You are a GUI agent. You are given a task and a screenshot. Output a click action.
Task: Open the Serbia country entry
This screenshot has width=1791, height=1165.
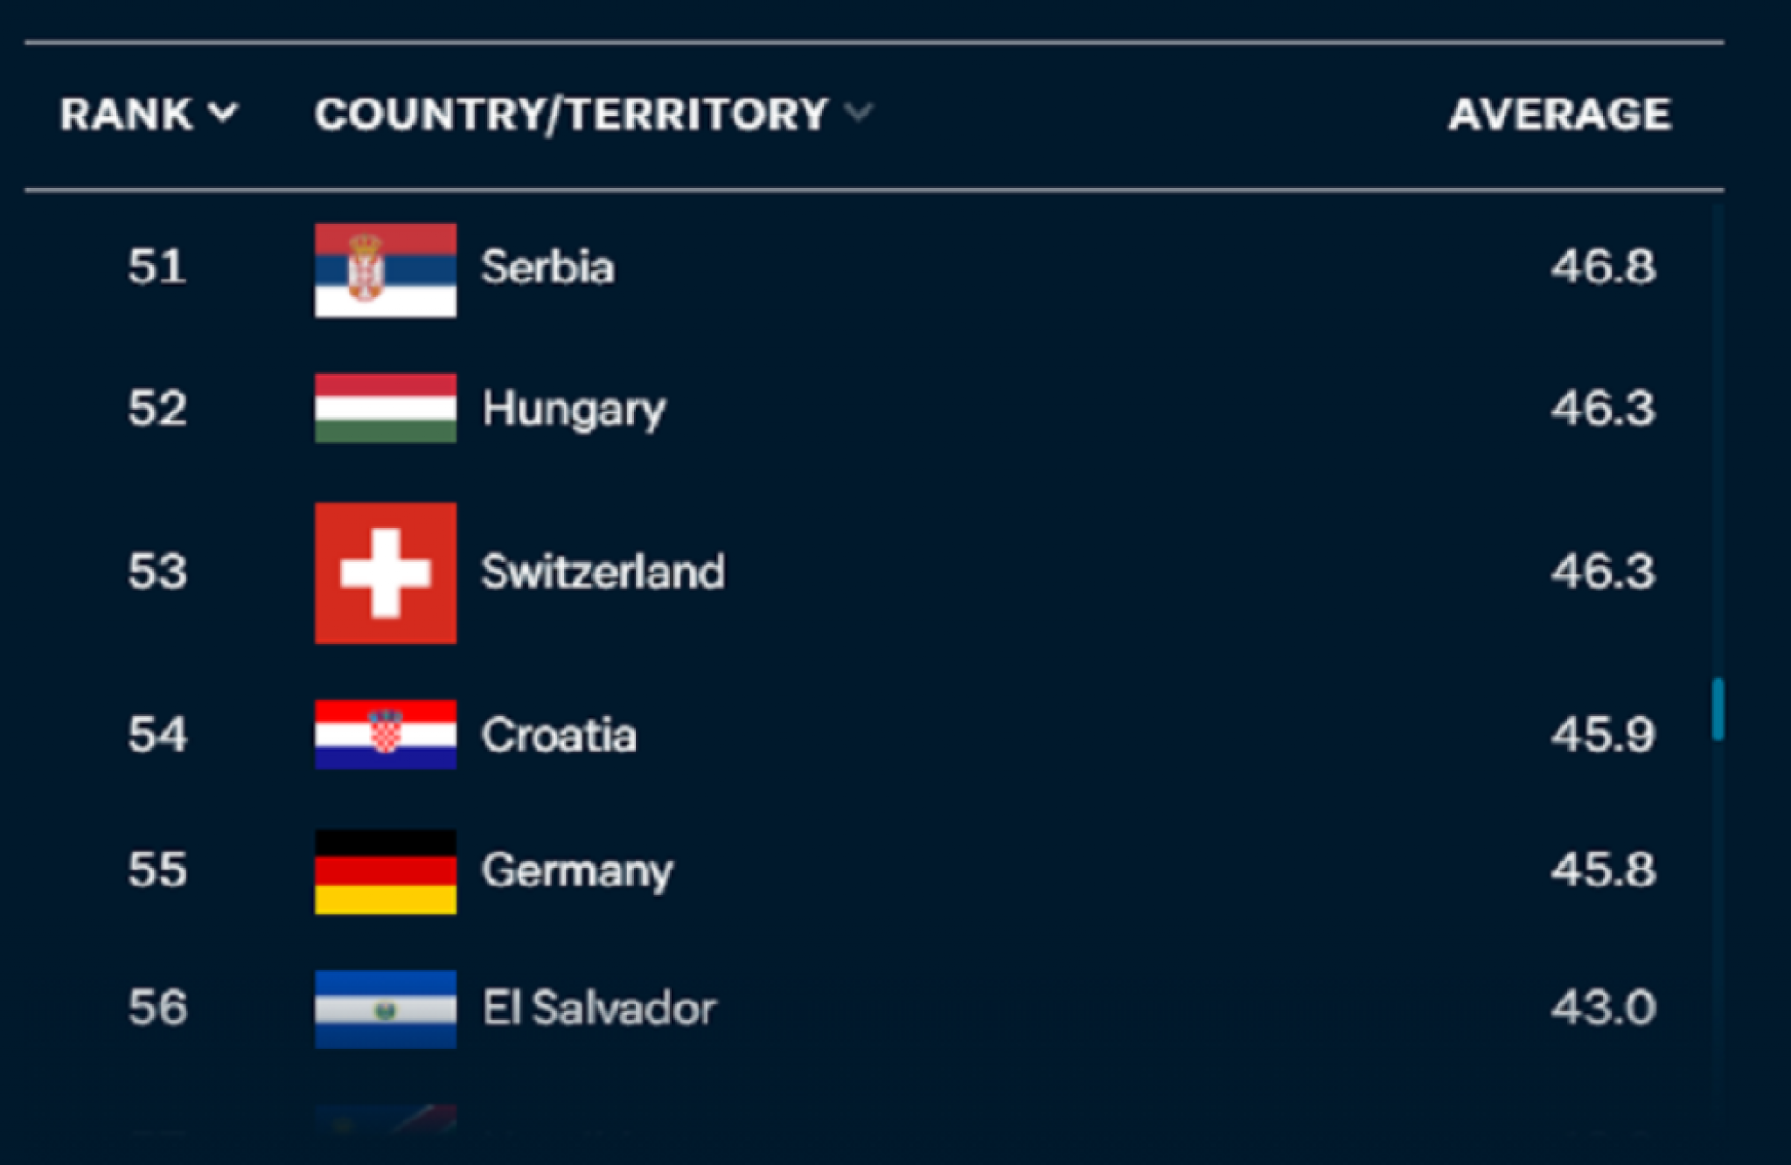tap(548, 269)
